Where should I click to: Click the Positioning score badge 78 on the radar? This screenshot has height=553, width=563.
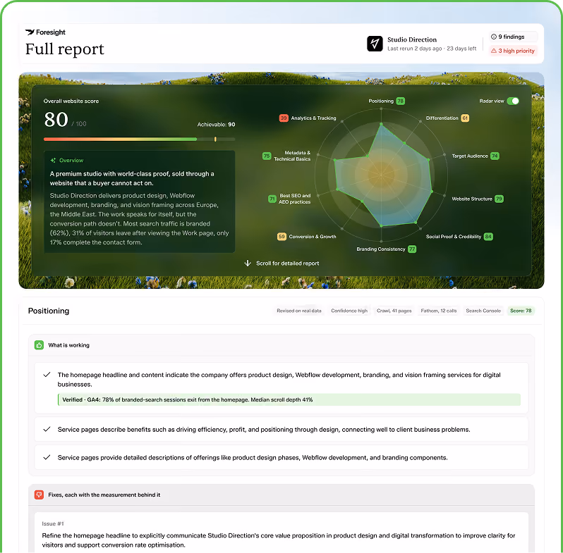(400, 101)
